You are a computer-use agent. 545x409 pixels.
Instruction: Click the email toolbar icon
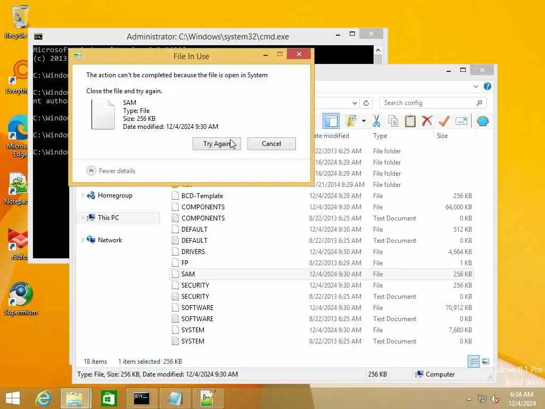(x=461, y=121)
